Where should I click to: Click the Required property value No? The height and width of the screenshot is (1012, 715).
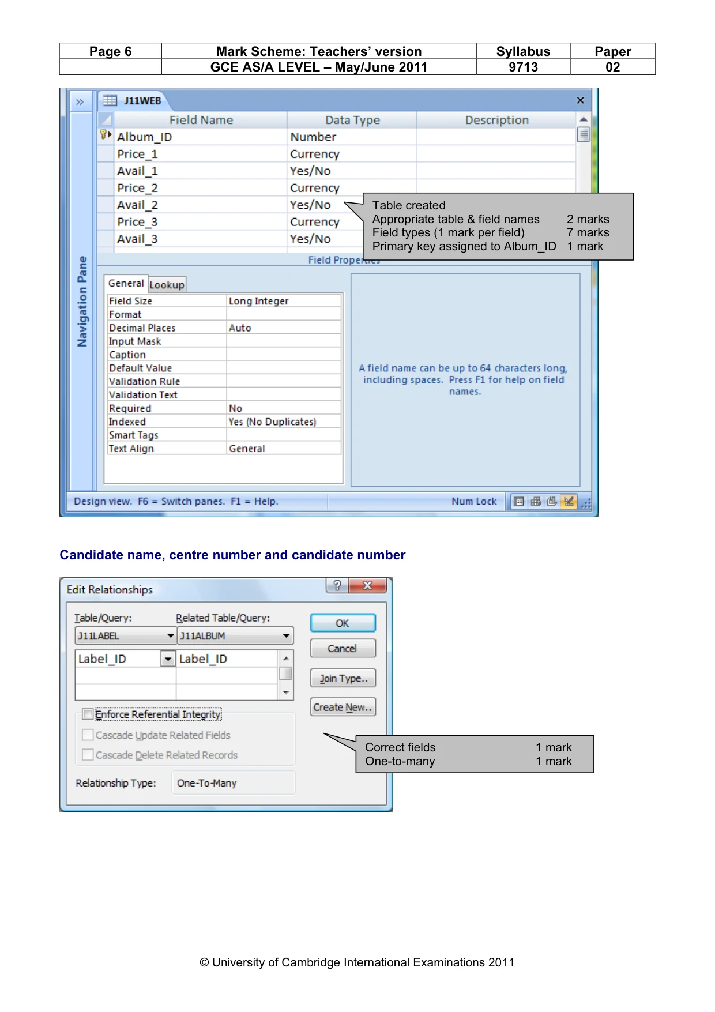pyautogui.click(x=284, y=408)
